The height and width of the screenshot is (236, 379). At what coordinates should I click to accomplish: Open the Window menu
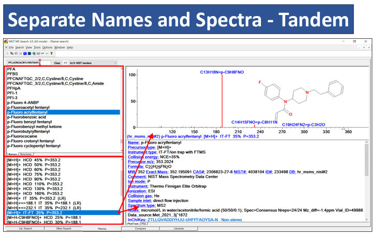coord(60,47)
